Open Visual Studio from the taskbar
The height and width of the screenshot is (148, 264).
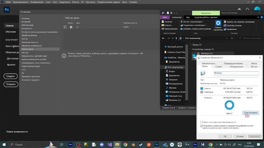[110, 144]
